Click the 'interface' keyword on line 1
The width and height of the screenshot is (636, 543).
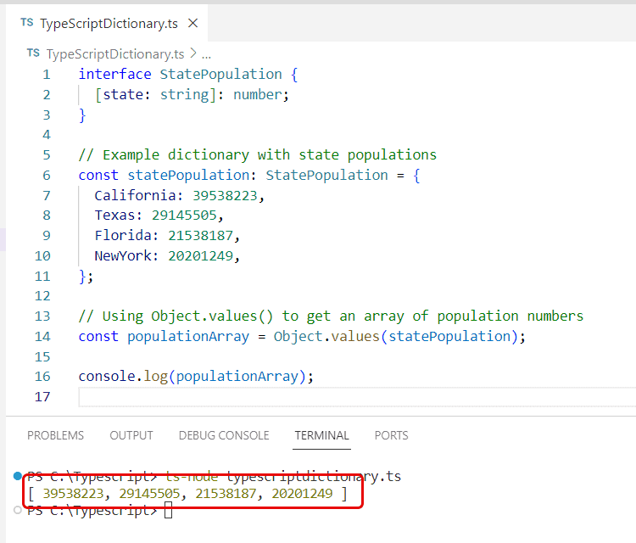(114, 75)
